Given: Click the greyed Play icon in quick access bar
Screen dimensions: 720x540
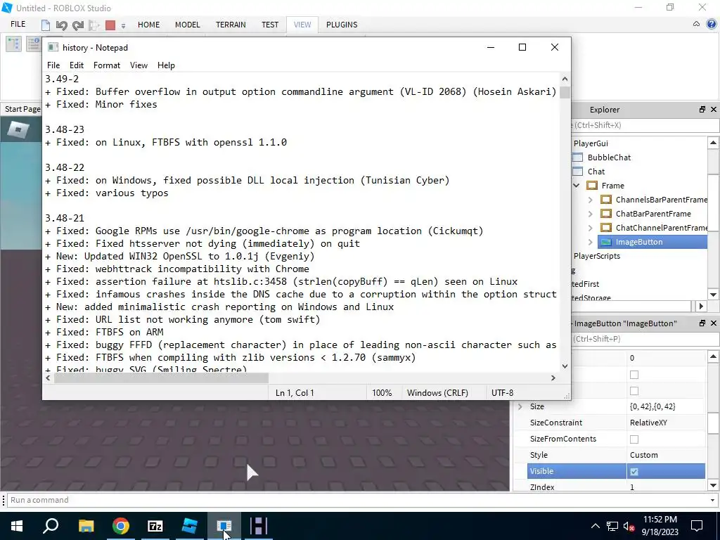Looking at the screenshot, I should (x=94, y=25).
